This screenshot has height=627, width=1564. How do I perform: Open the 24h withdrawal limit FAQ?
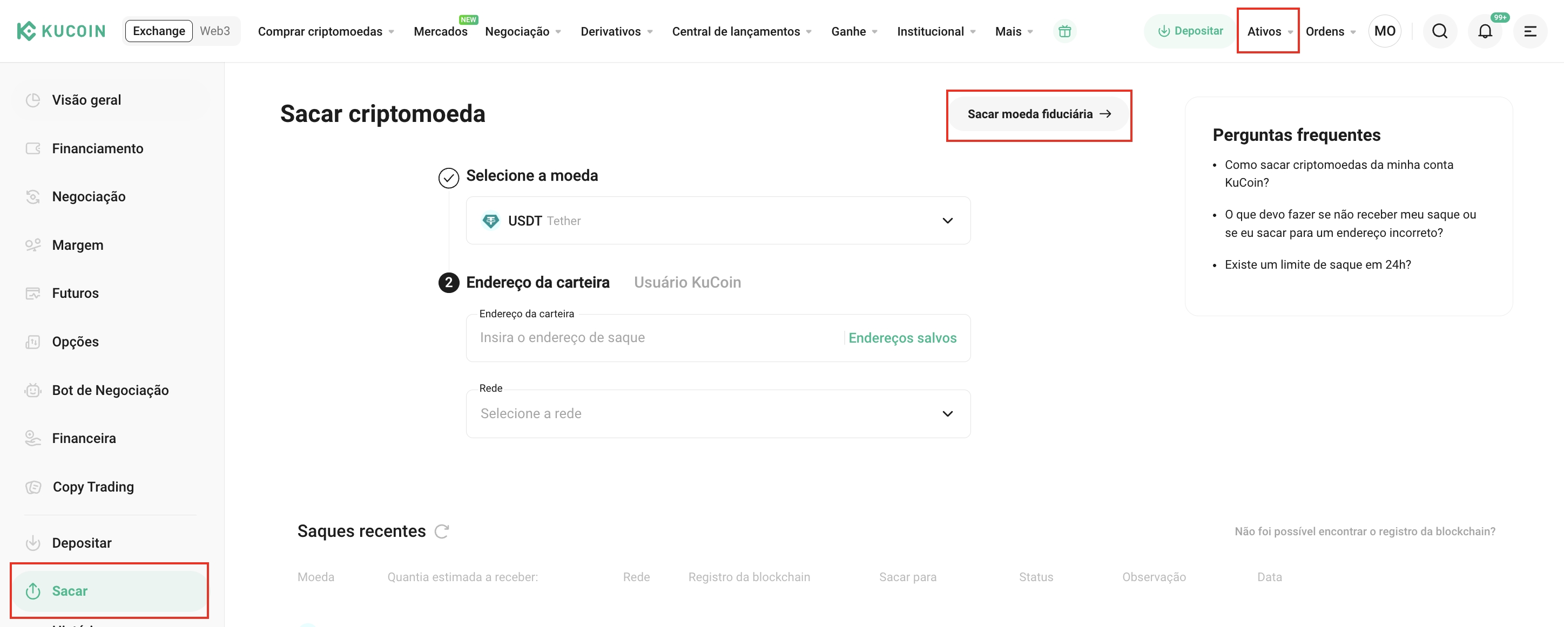pos(1318,264)
